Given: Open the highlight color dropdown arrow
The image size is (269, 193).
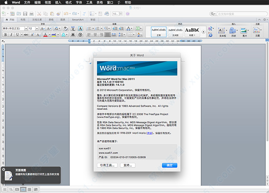Looking at the screenshot, I should pos(58,35).
